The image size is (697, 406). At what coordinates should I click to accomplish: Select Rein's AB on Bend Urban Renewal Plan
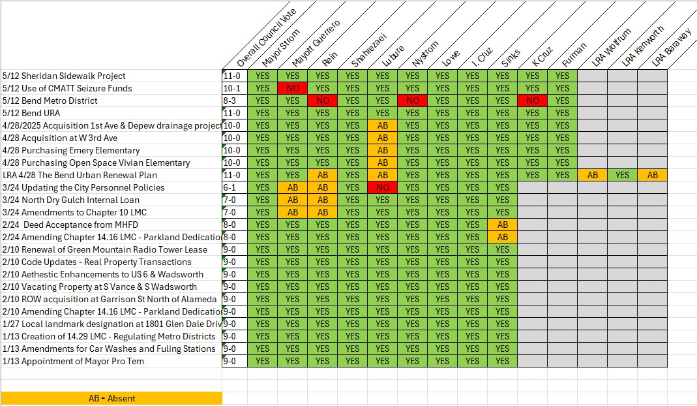click(x=322, y=176)
